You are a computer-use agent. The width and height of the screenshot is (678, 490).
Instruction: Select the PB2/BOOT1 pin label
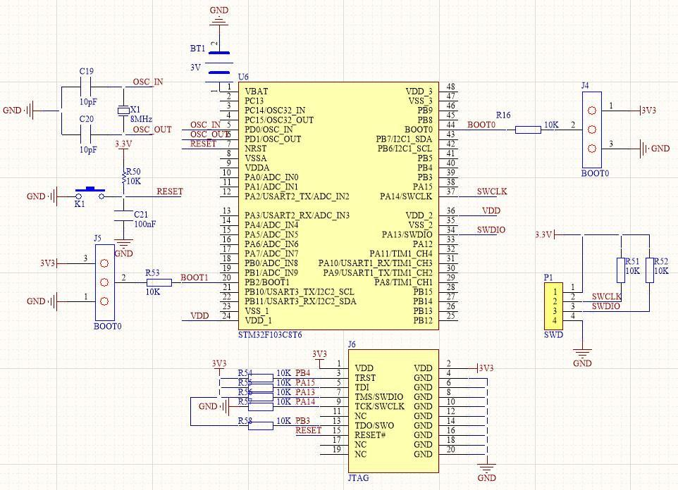coord(267,282)
